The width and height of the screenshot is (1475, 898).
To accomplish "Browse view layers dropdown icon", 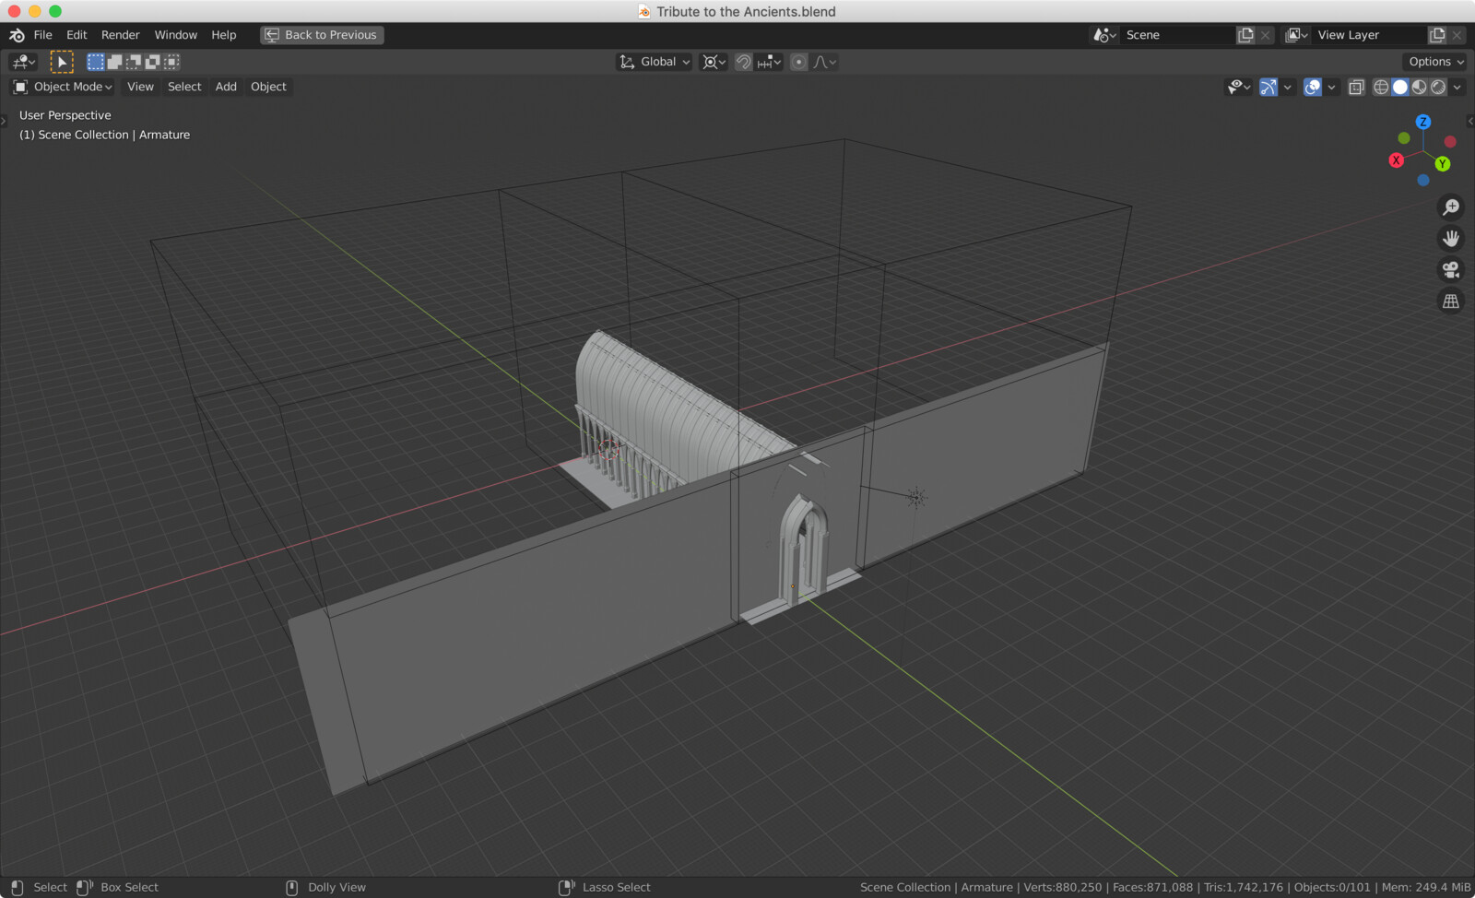I will pos(1297,35).
